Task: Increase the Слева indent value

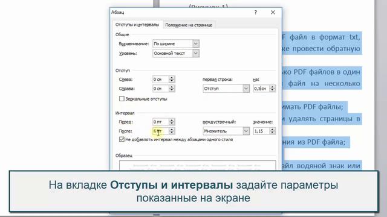Action: (x=172, y=78)
